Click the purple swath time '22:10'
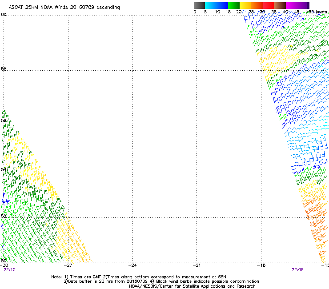 click(x=9, y=270)
